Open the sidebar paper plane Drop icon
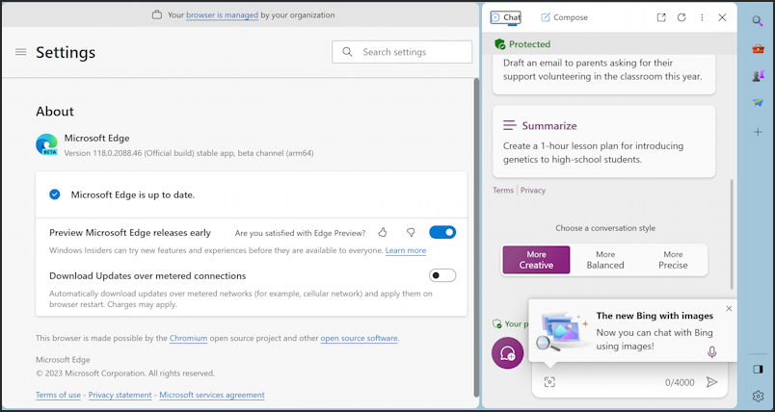 point(758,103)
